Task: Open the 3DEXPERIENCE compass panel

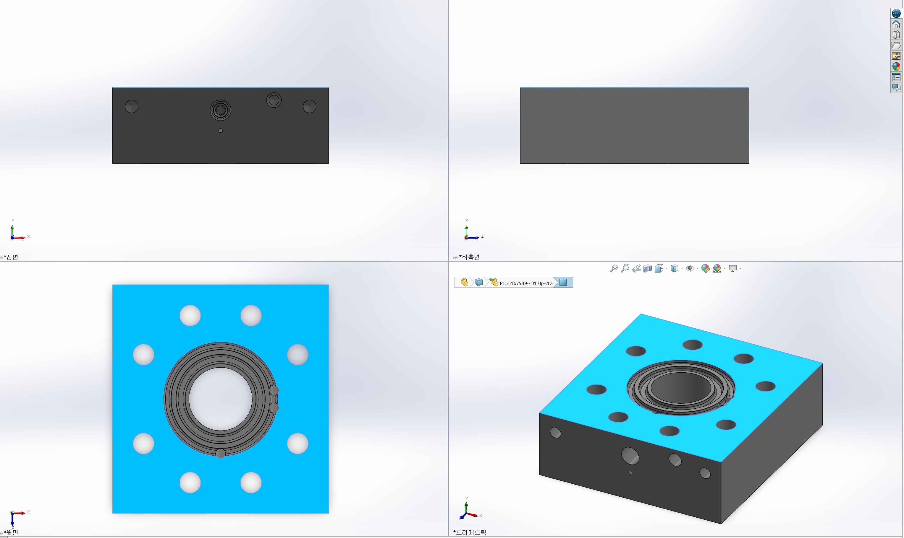Action: [896, 13]
